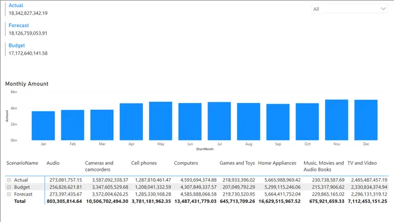Viewport: 394px width, 222px height.
Task: Expand the Actual row in matrix
Action: point(9,180)
